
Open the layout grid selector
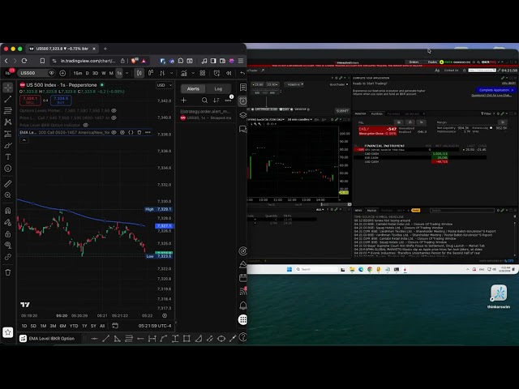(x=203, y=73)
